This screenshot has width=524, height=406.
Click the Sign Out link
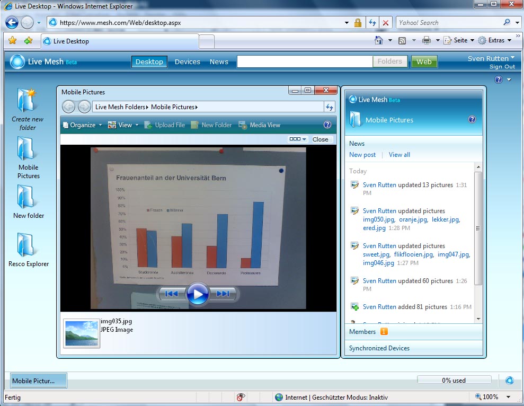pos(502,67)
